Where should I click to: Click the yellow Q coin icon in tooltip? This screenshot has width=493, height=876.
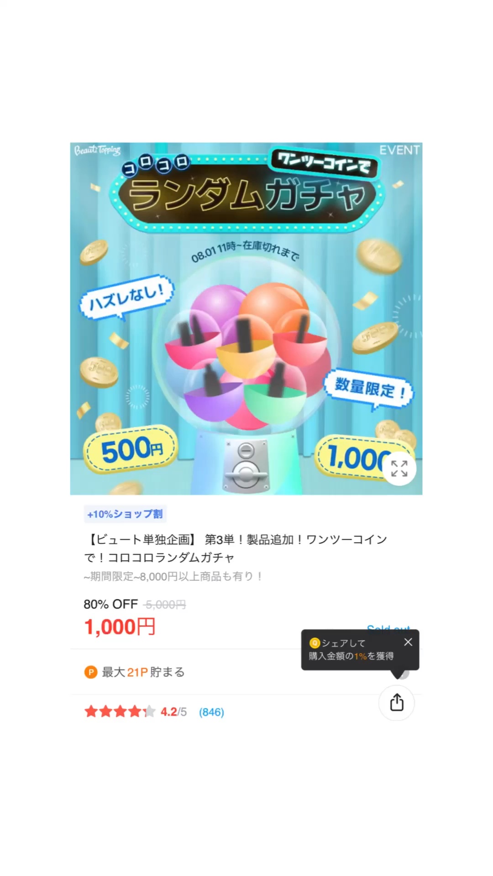[315, 643]
